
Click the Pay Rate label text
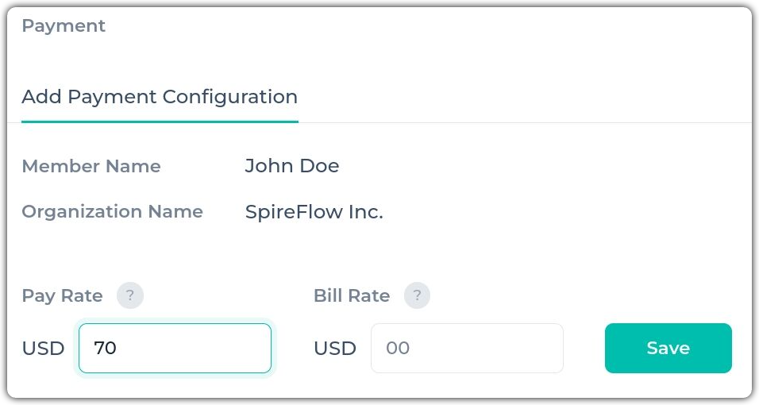[62, 295]
